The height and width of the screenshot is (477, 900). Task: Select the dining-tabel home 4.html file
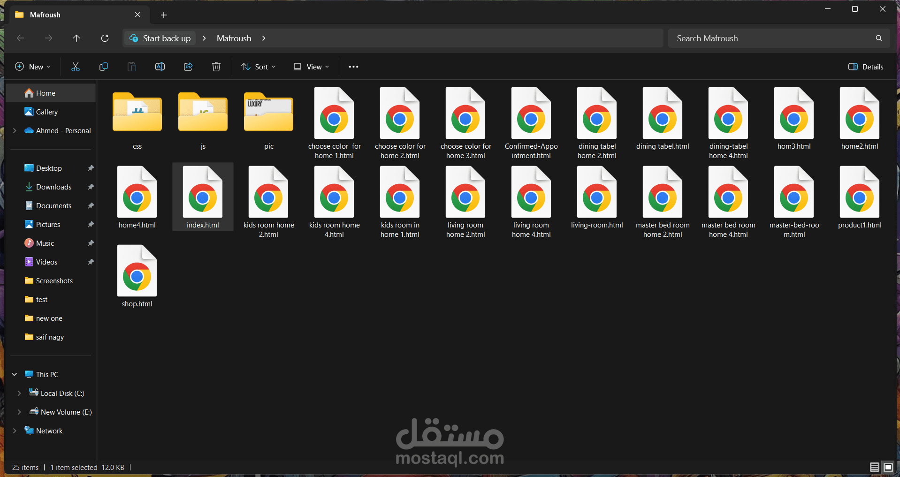click(728, 123)
